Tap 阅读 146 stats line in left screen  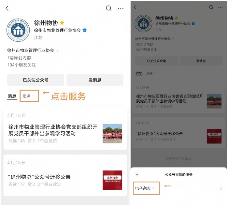[x=33, y=141]
